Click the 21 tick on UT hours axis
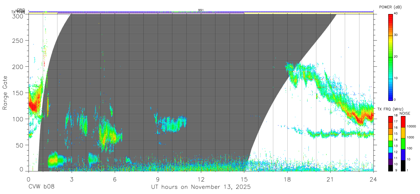The image size is (420, 194). [x=330, y=179]
